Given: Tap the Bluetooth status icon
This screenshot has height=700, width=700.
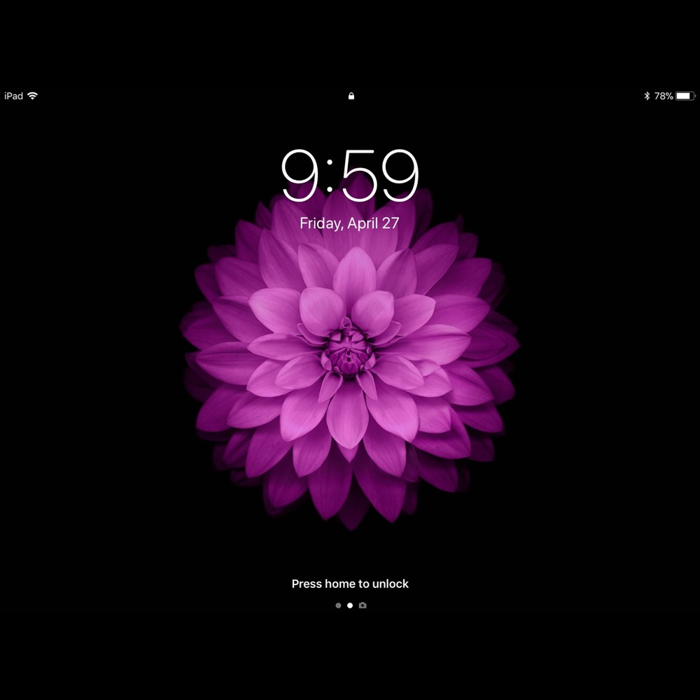Looking at the screenshot, I should (647, 96).
